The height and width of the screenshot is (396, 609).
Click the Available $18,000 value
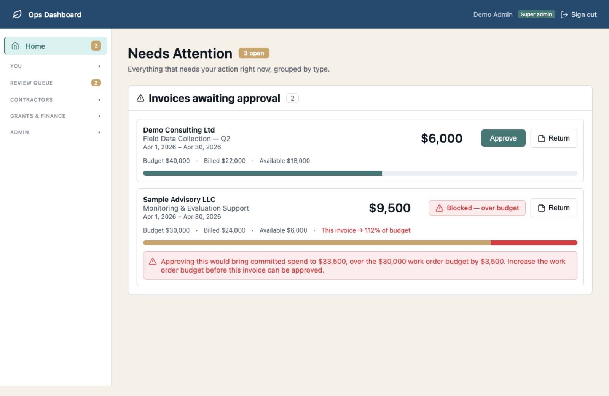tap(285, 161)
